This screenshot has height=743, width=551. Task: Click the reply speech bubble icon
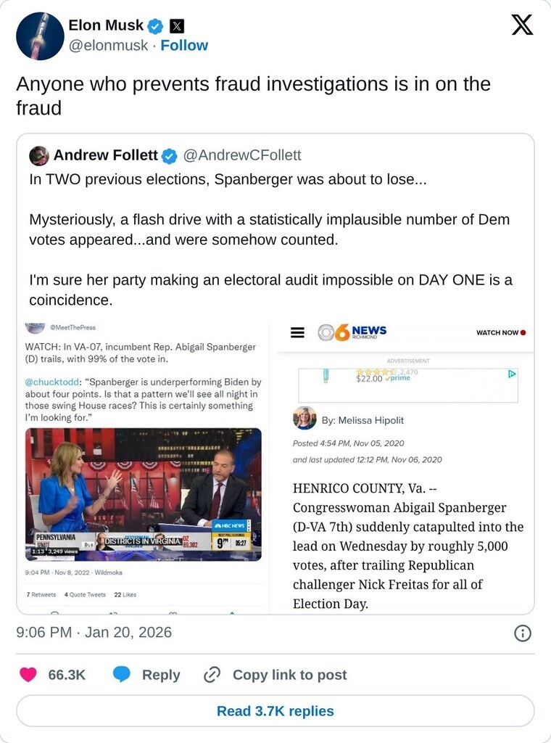pos(122,675)
